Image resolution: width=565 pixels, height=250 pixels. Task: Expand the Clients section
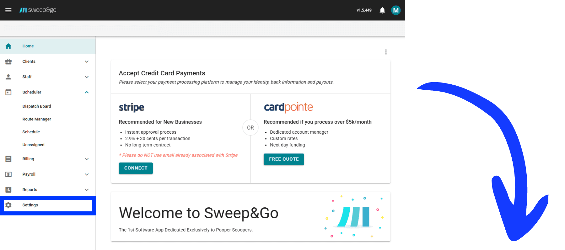(87, 61)
